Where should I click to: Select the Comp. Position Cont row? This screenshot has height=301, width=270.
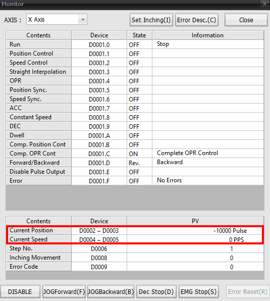[x=39, y=144]
